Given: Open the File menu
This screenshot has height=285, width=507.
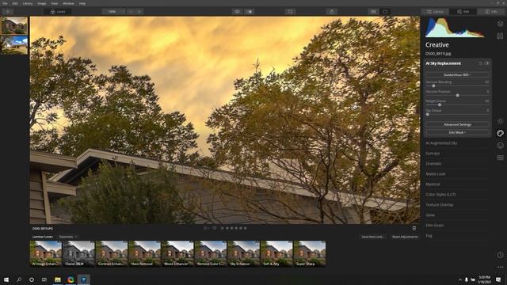Looking at the screenshot, I should [x=6, y=3].
